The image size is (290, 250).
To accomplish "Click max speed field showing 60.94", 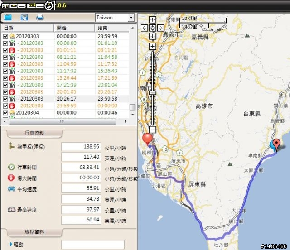I will pyautogui.click(x=81, y=220).
